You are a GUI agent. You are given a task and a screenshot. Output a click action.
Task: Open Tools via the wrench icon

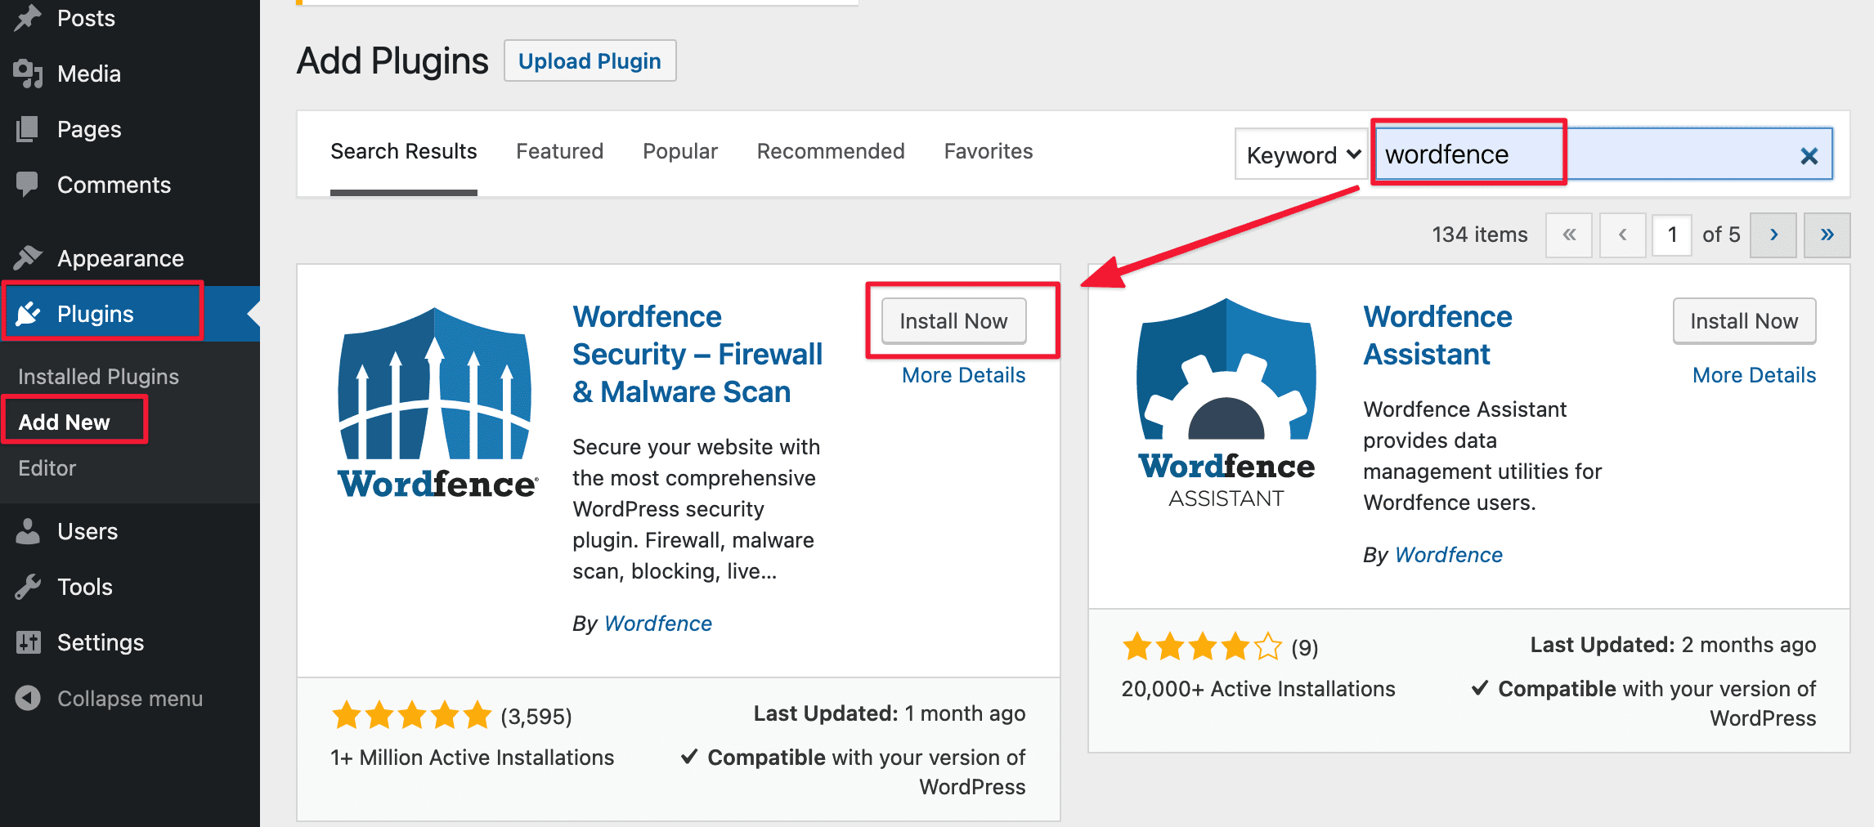[27, 586]
